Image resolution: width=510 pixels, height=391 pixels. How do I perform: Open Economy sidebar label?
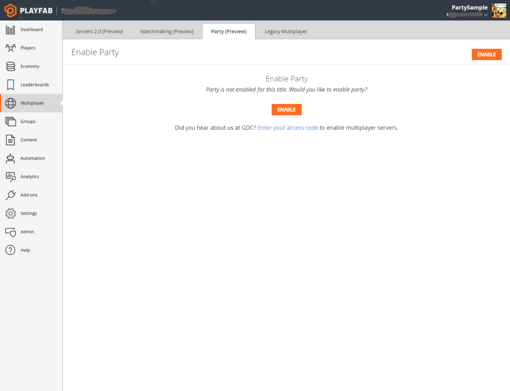click(x=30, y=66)
